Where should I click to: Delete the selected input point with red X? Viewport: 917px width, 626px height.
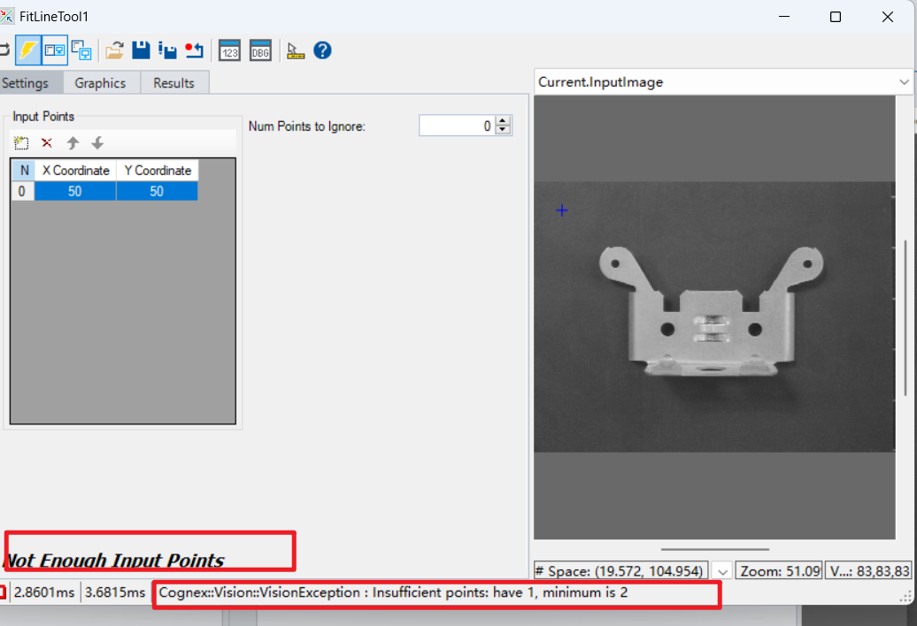[x=47, y=143]
